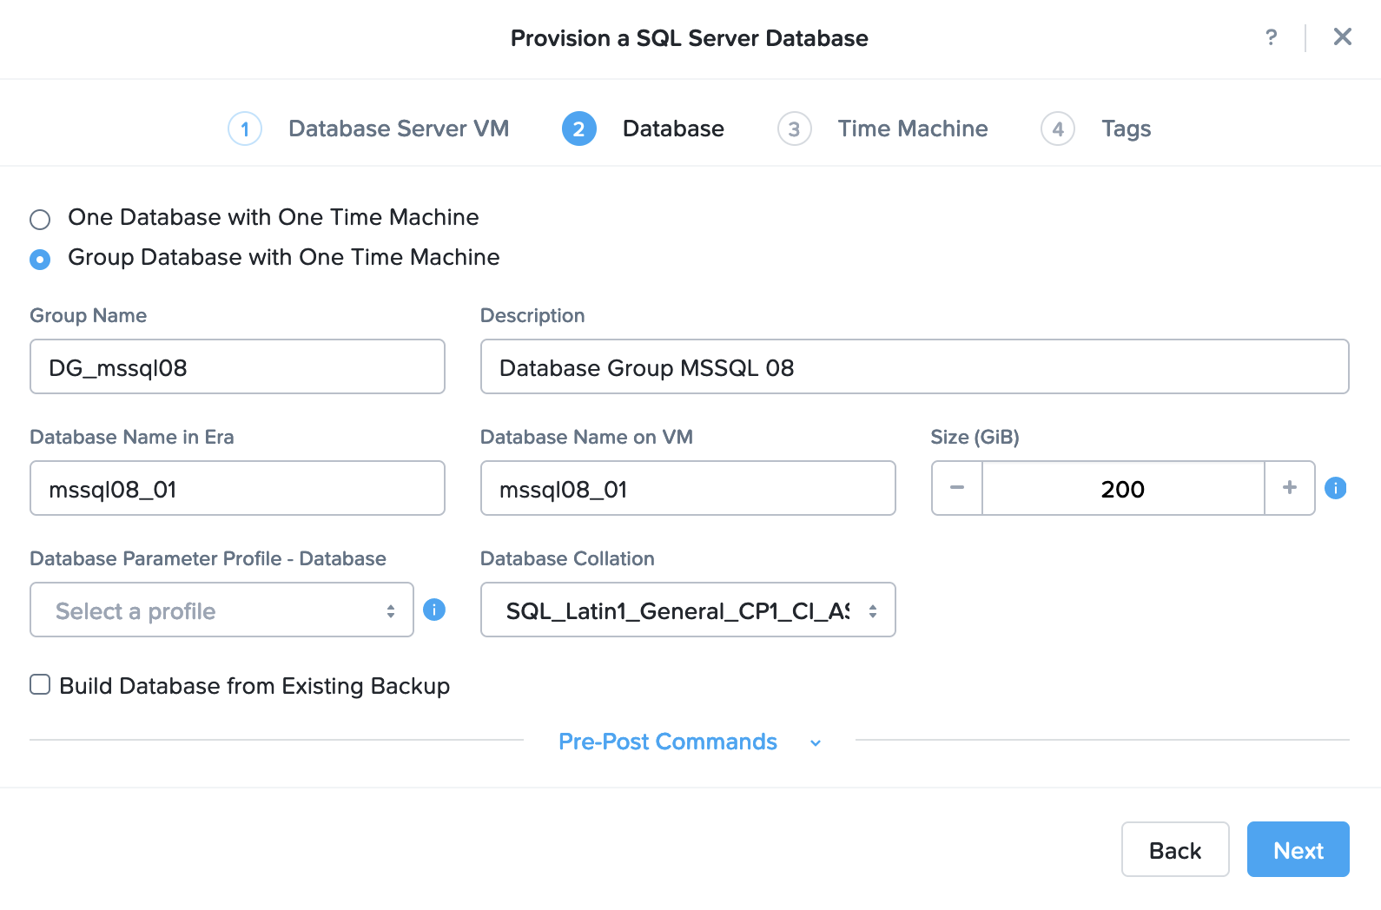Image resolution: width=1381 pixels, height=910 pixels.
Task: Edit the Database Name in Era field
Action: (237, 488)
